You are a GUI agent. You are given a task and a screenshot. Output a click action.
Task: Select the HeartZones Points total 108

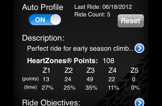tap(109, 61)
